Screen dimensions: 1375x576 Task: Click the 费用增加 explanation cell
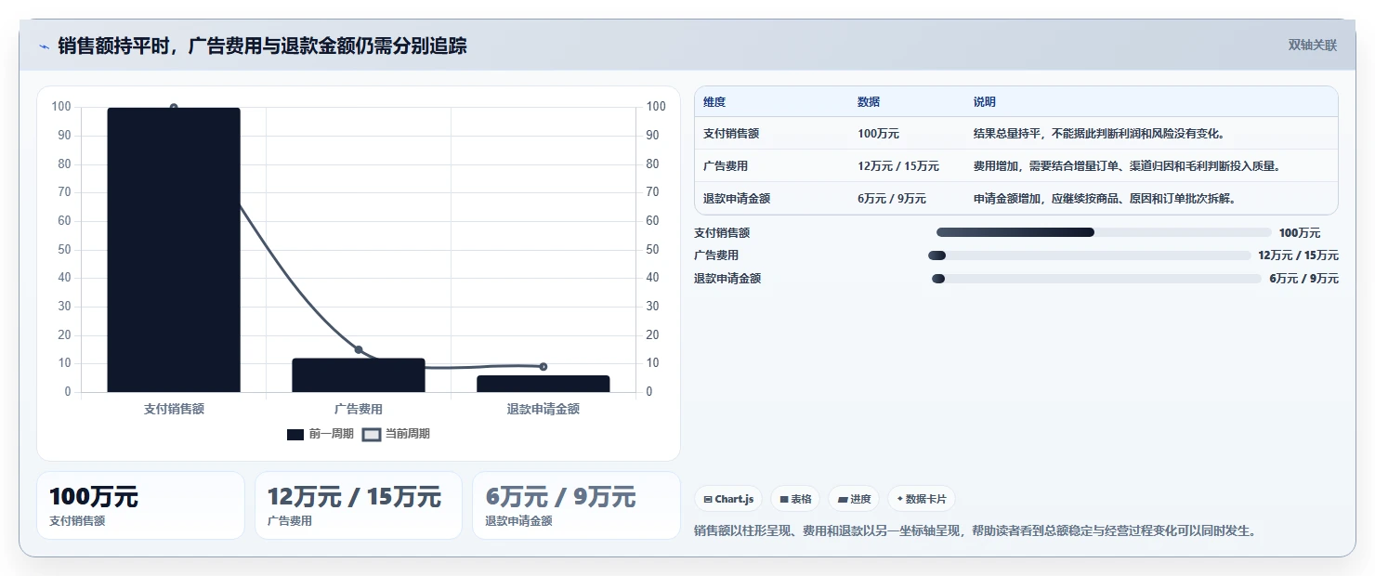[x=1127, y=166]
